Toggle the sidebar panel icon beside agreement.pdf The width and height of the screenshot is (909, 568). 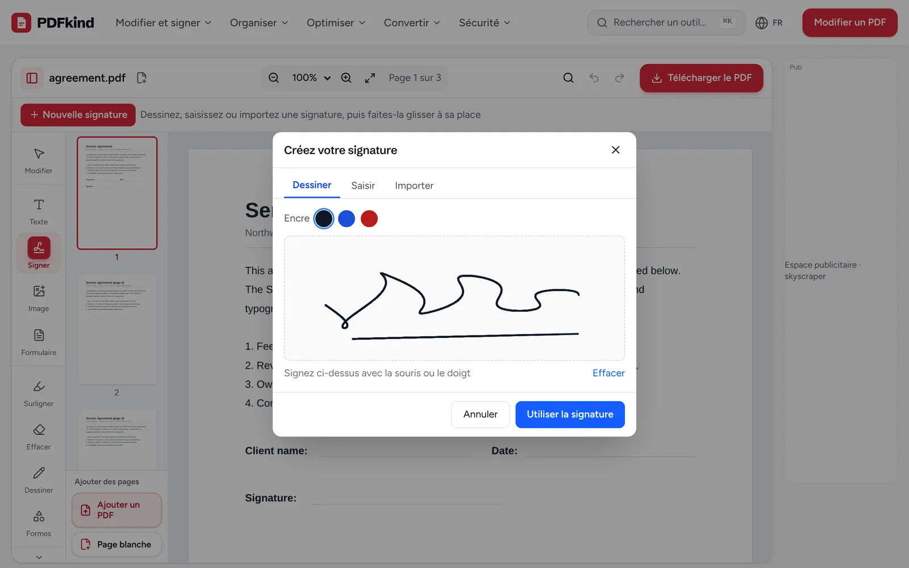point(32,78)
